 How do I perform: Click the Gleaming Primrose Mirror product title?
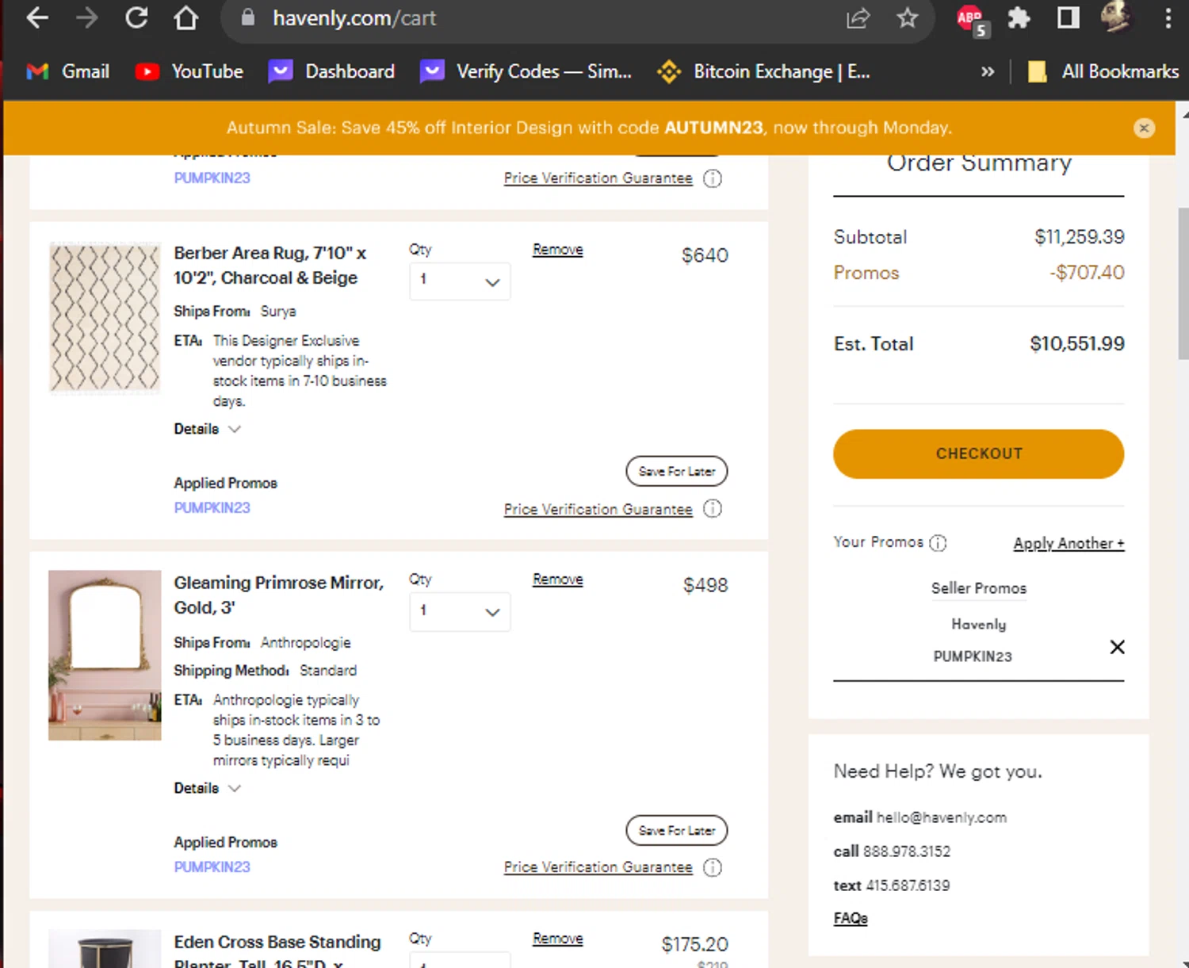point(278,595)
